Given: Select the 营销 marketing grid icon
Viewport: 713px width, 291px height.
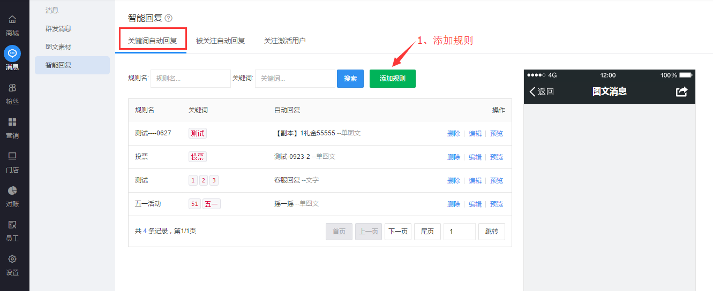Looking at the screenshot, I should 12,122.
